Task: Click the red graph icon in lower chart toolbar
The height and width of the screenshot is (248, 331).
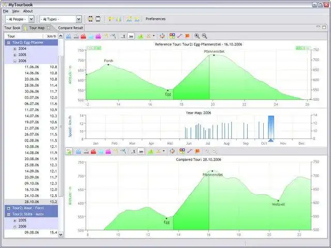Action: (x=93, y=151)
